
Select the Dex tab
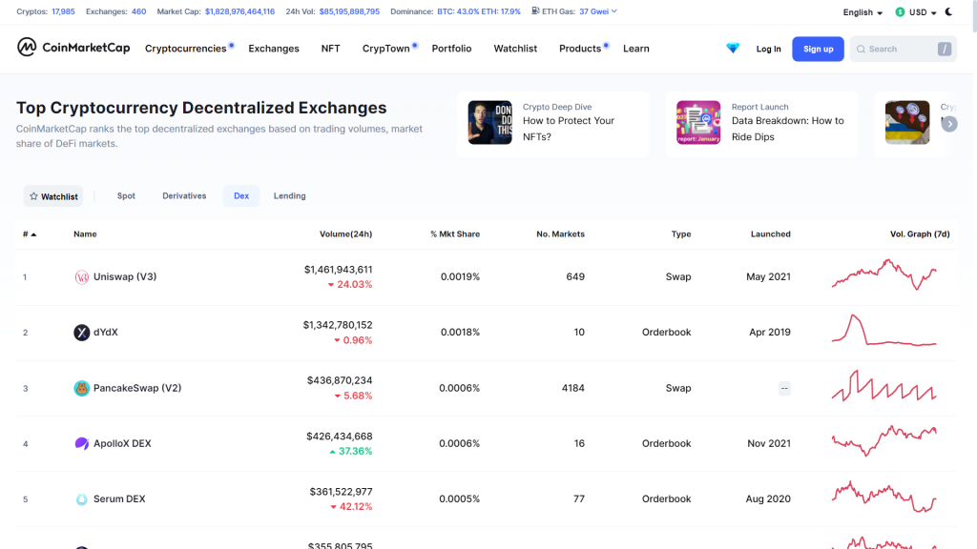coord(241,196)
